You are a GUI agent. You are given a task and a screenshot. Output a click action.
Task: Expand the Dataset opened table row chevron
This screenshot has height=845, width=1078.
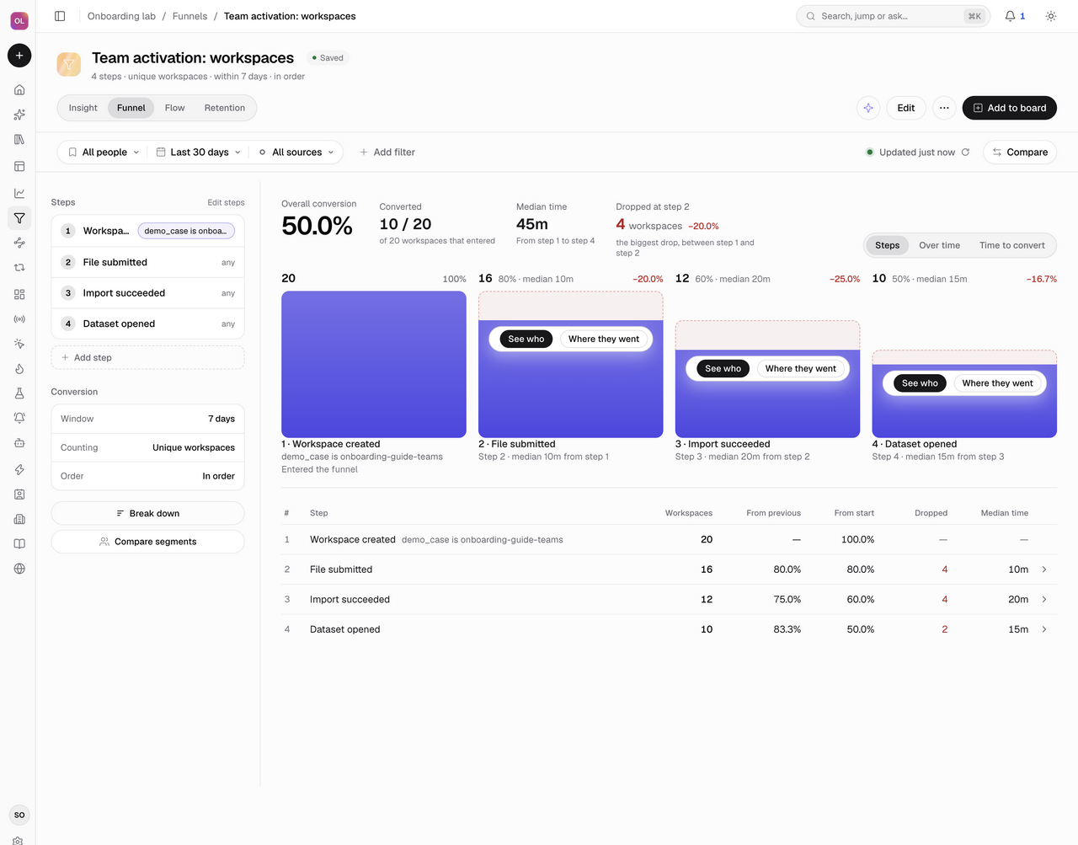(x=1044, y=629)
